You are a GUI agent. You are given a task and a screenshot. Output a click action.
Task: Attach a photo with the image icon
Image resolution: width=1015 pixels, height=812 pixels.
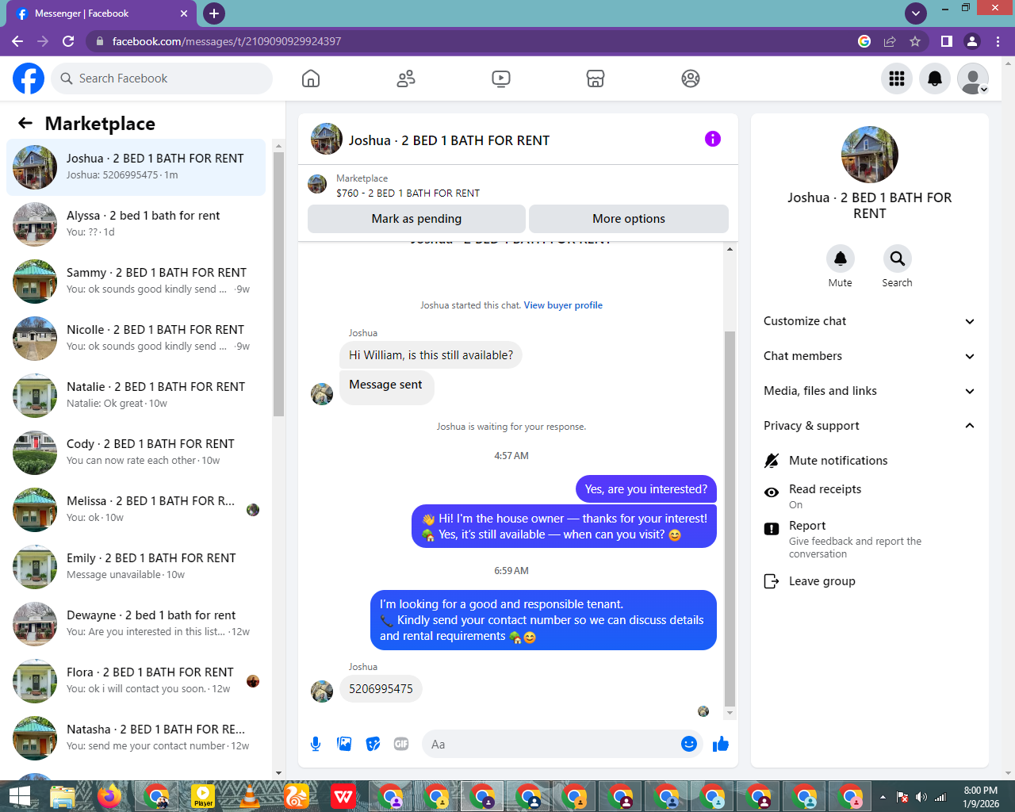[x=344, y=744]
